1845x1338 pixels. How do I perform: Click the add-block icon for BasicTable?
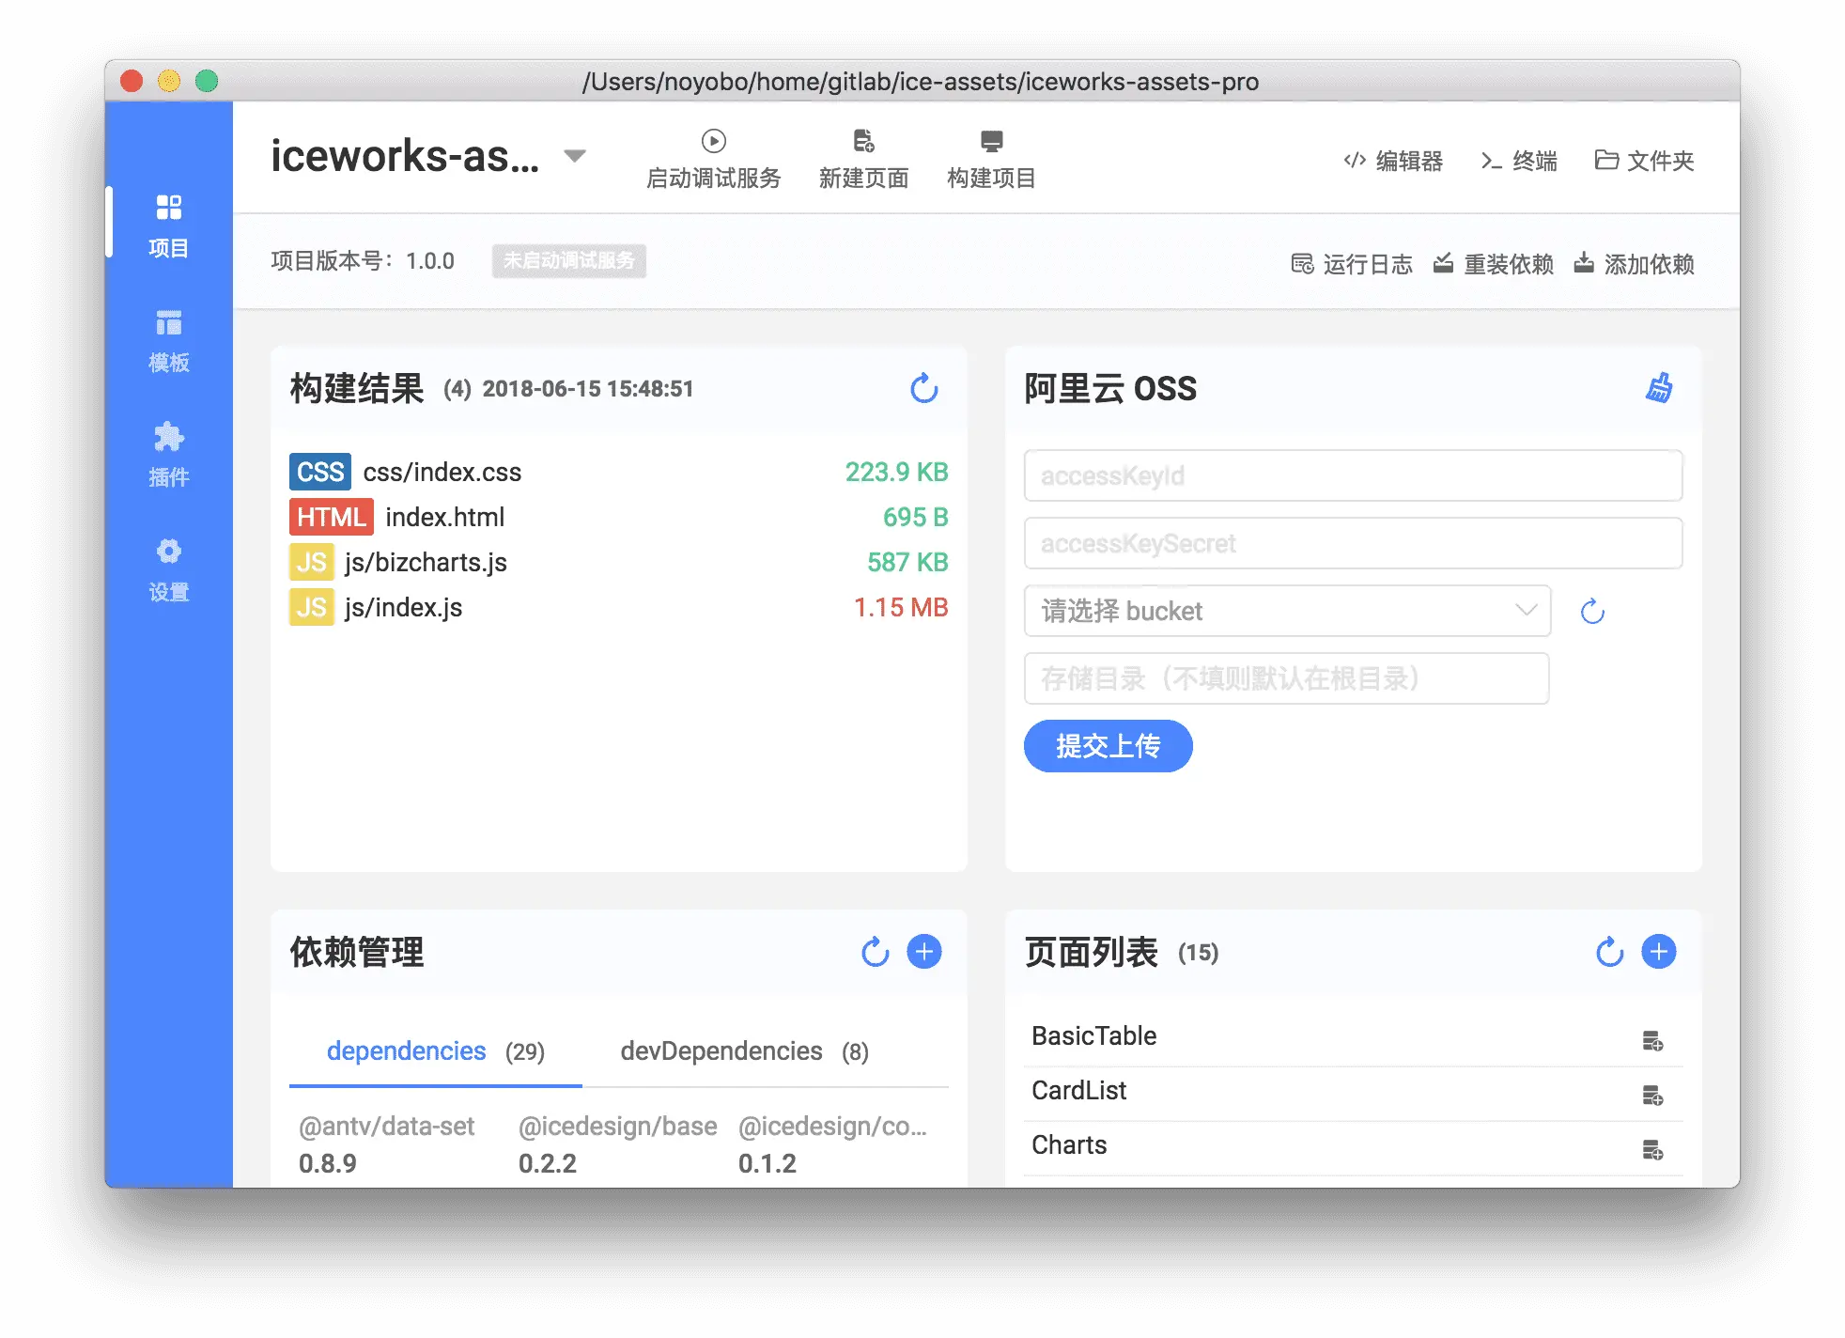(1652, 1041)
